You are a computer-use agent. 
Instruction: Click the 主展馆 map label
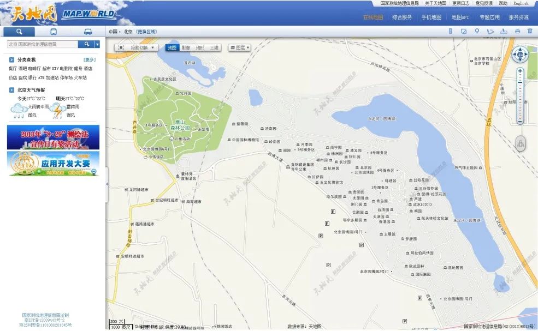point(390,234)
